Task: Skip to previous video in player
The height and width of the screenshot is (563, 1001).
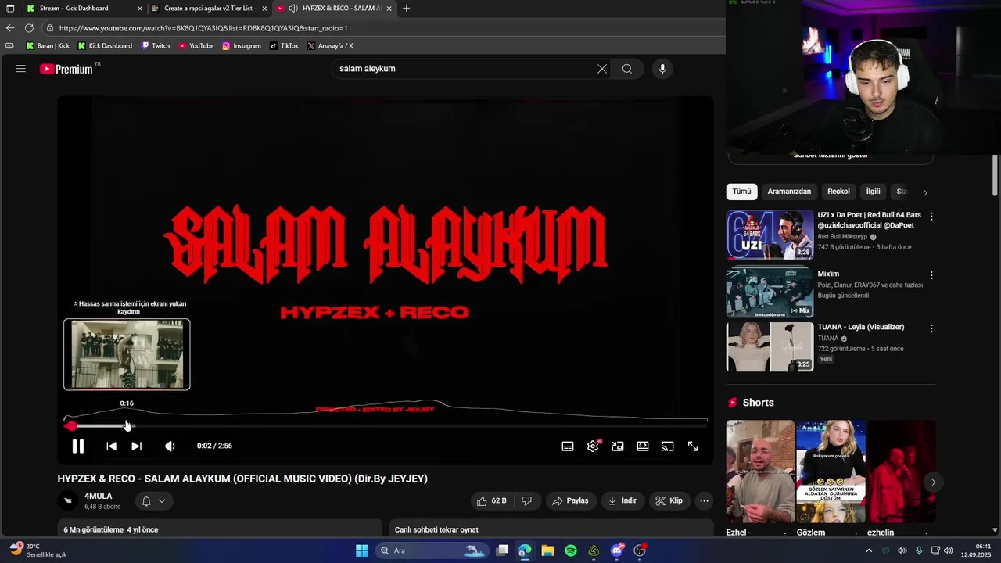Action: tap(111, 446)
